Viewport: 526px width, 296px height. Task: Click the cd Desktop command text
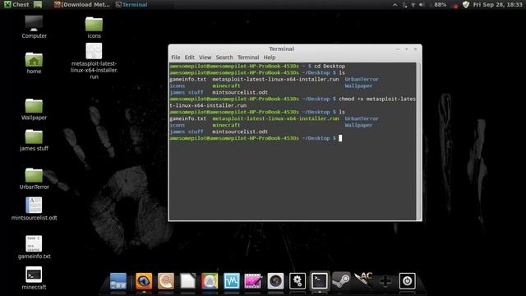pos(330,66)
